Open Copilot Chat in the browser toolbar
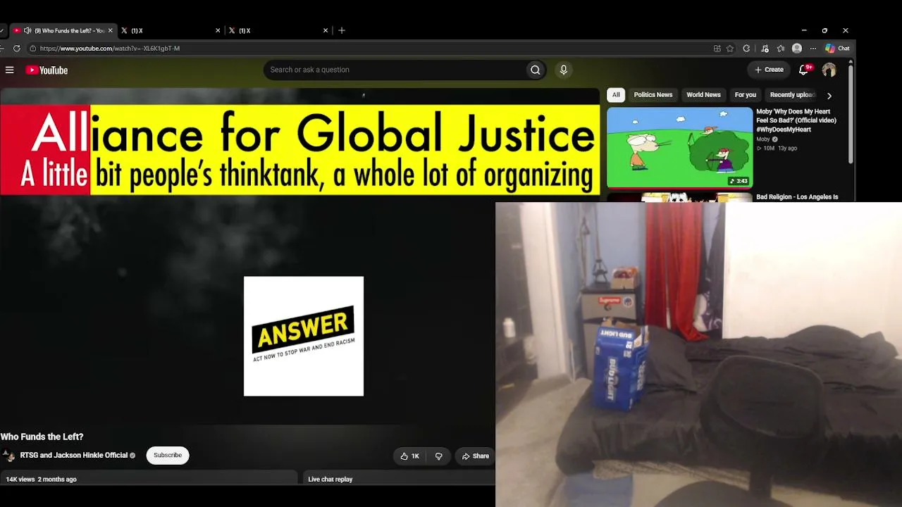Viewport: 902px width, 507px height. (x=837, y=49)
